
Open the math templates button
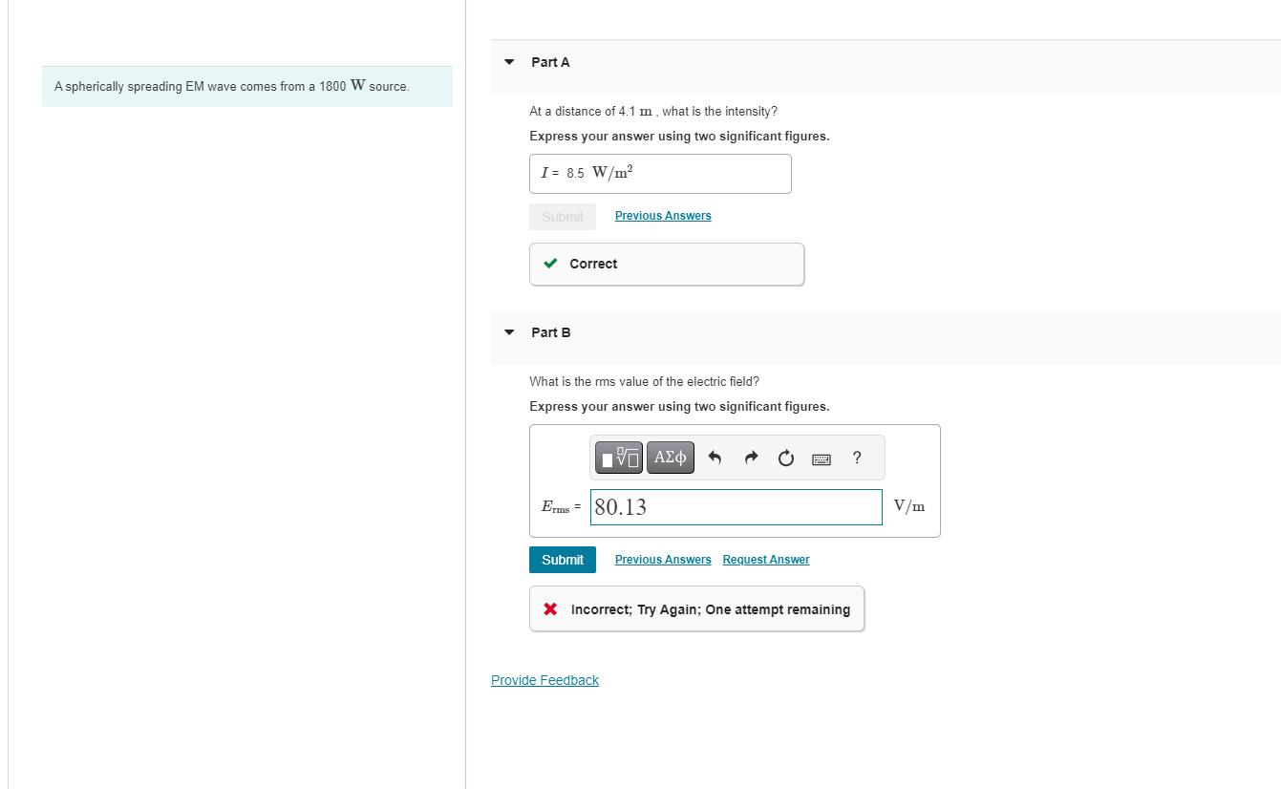tap(620, 458)
